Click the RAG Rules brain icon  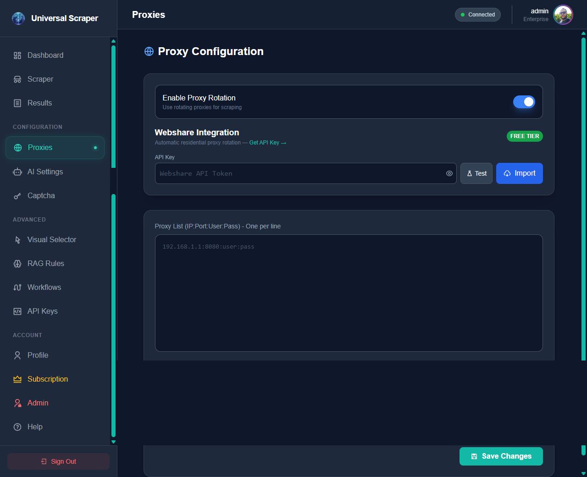pyautogui.click(x=17, y=264)
